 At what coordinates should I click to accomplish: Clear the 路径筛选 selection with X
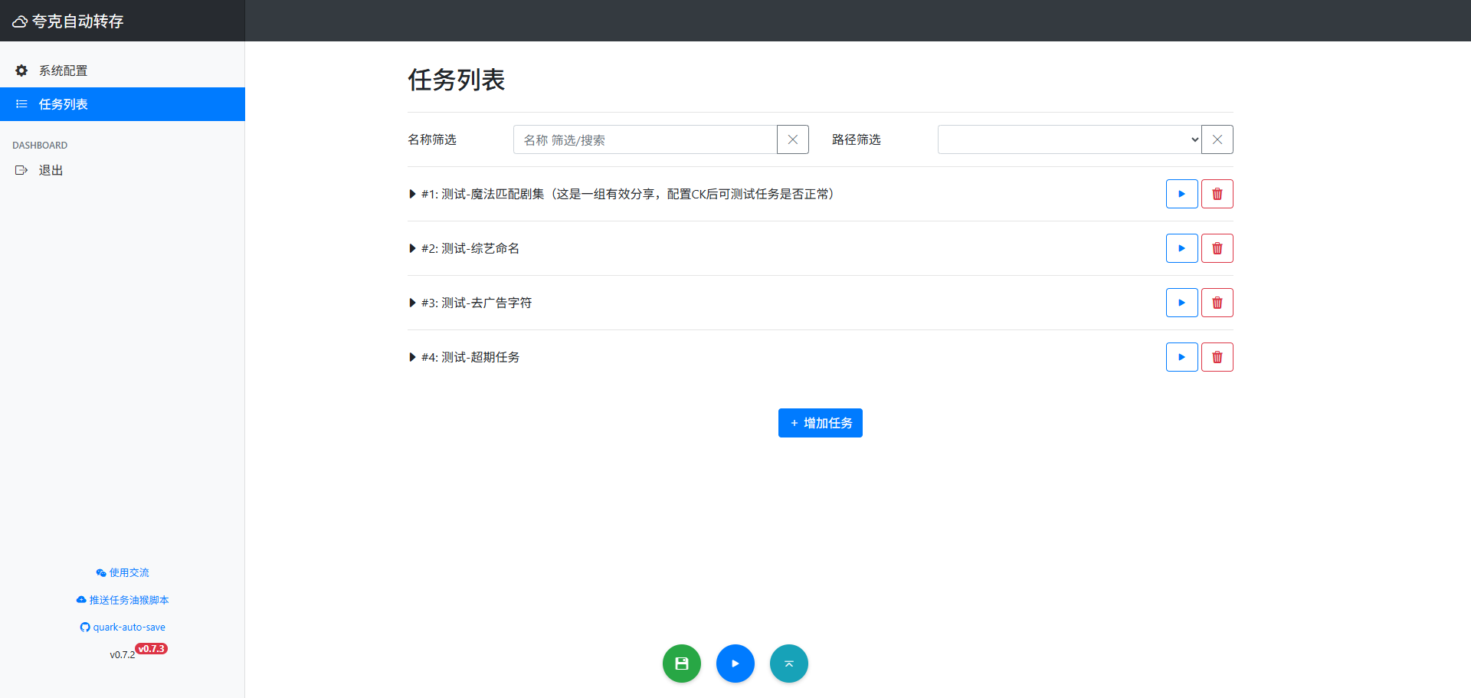point(1217,139)
